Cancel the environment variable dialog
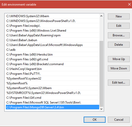132x127 pixels. 119,120
